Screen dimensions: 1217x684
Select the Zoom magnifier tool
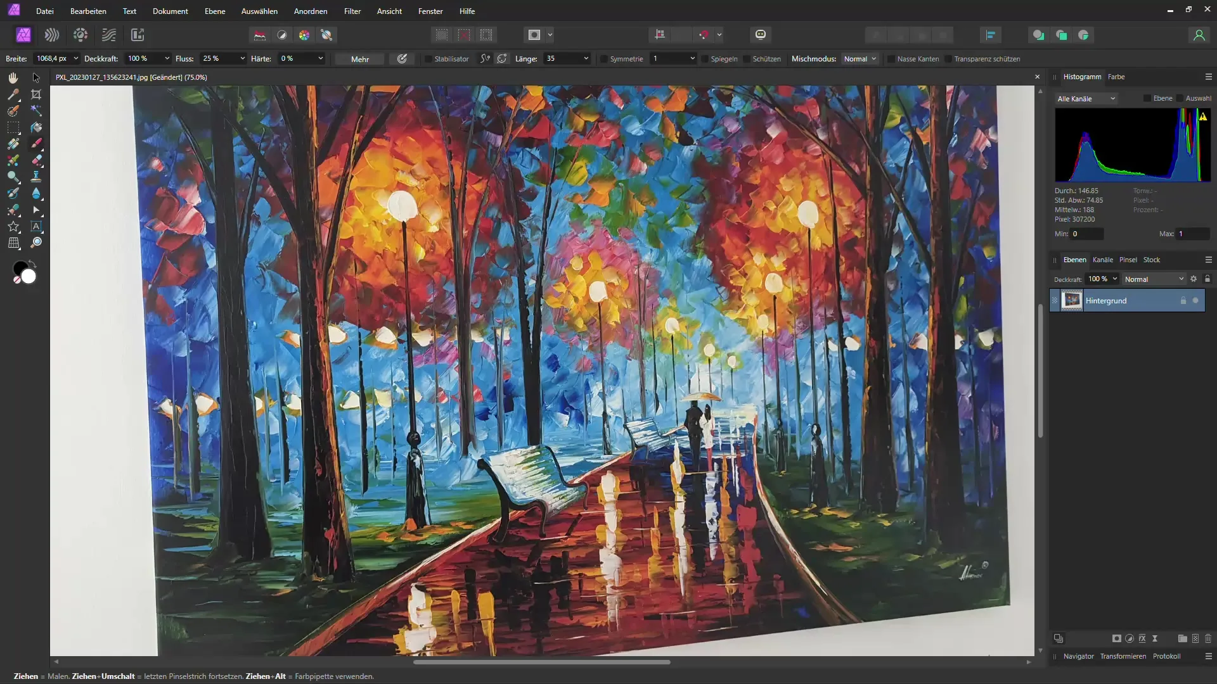[36, 243]
